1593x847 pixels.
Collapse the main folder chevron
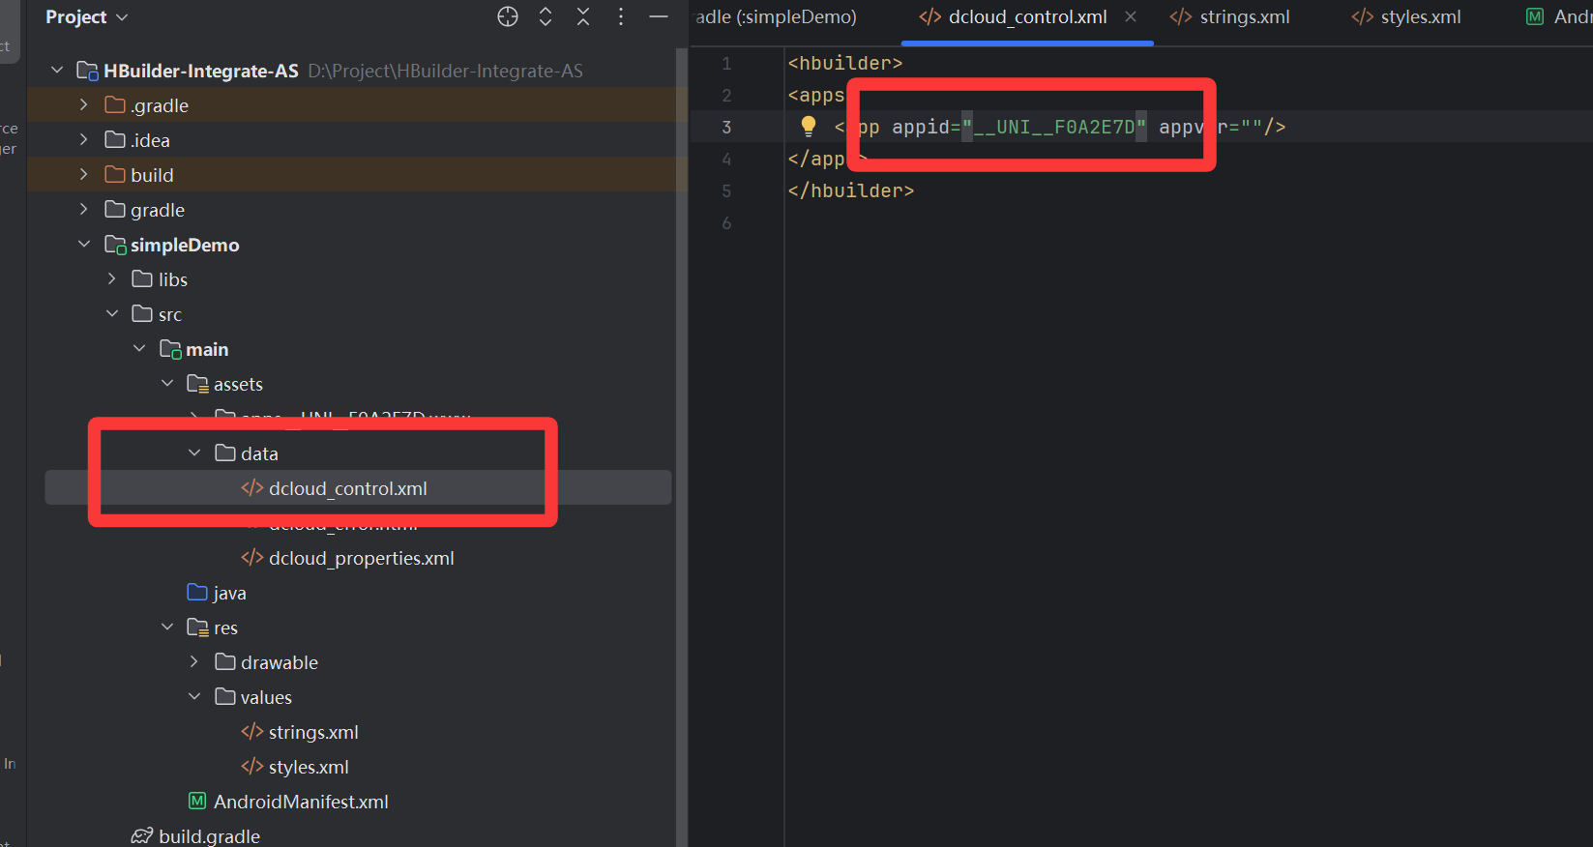point(139,348)
